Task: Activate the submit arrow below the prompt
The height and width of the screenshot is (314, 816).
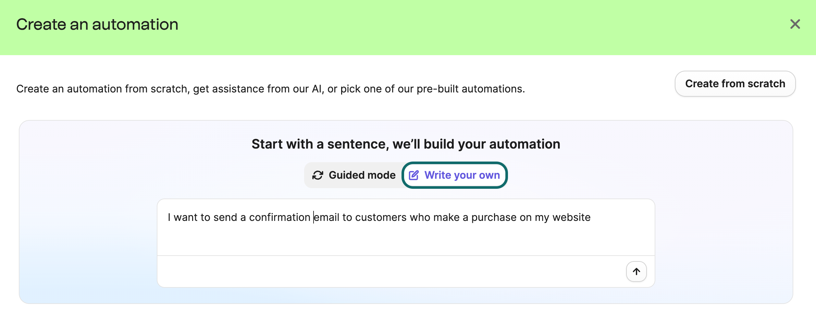Action: [636, 271]
